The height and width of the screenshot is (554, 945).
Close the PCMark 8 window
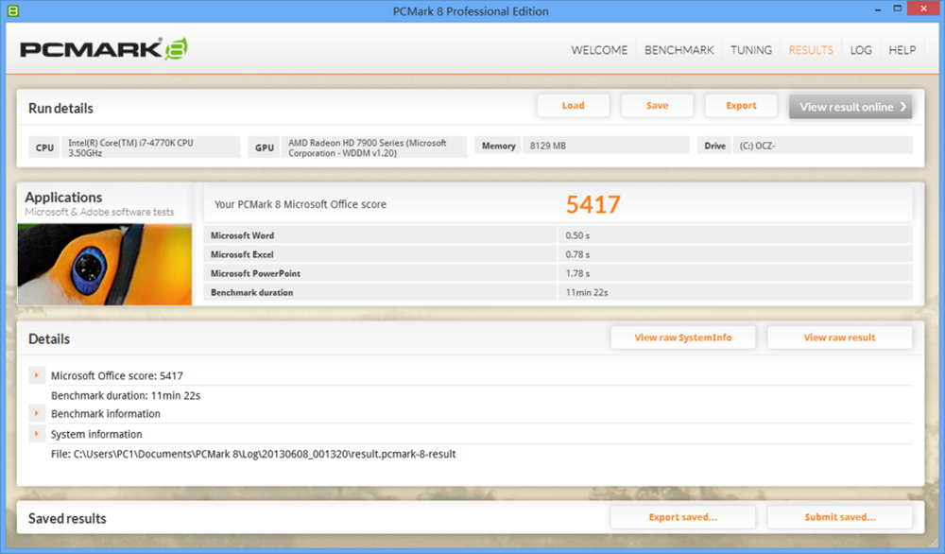(924, 9)
